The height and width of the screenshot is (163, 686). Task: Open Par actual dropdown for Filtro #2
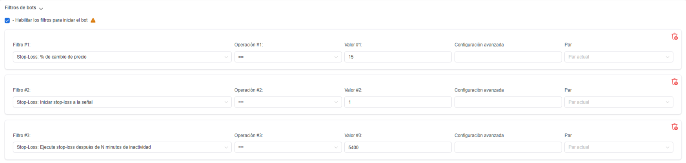[619, 102]
